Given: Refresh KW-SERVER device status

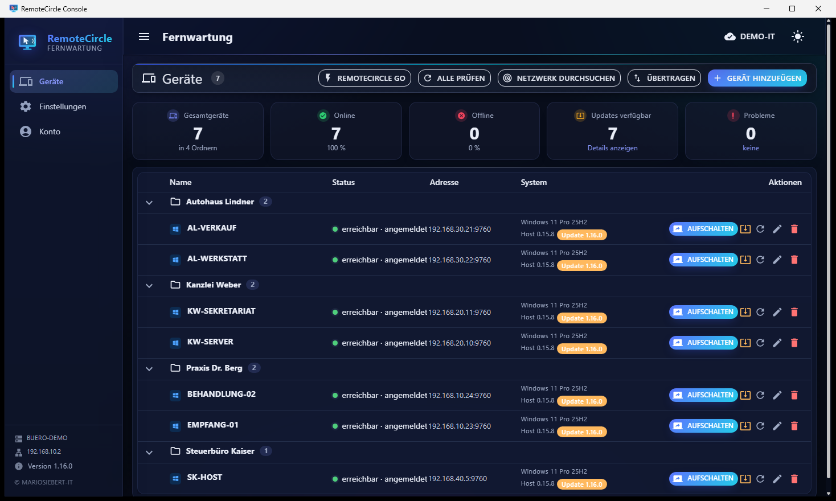Looking at the screenshot, I should click(760, 343).
